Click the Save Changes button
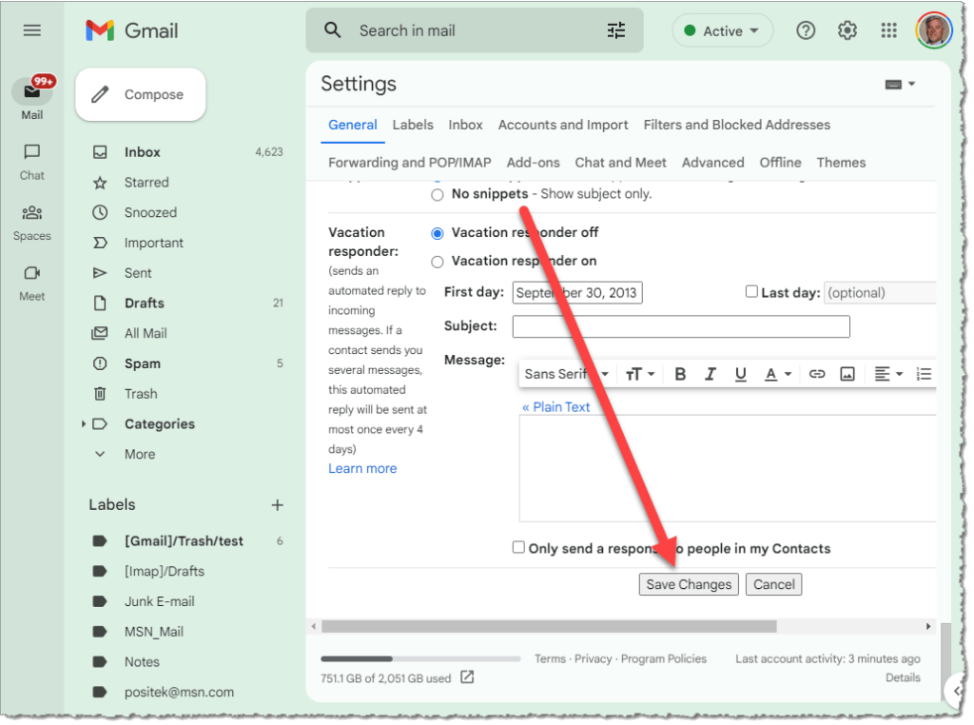Image resolution: width=974 pixels, height=725 pixels. point(689,584)
